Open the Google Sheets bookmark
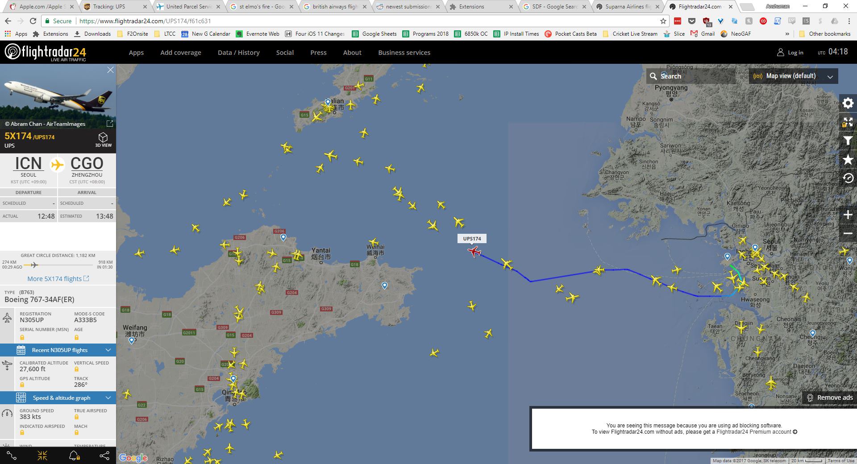Screen dimensions: 857x464 click(374, 34)
